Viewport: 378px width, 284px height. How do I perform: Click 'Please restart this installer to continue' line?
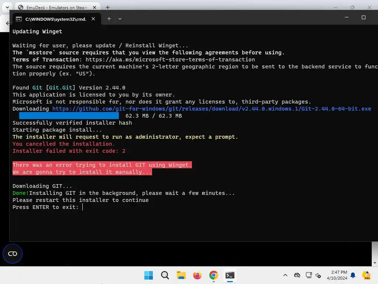click(80, 200)
